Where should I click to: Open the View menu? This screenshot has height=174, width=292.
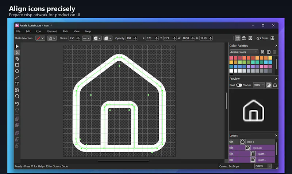(77, 31)
